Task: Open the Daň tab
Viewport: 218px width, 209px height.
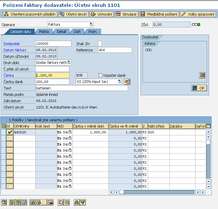Action: 77,32
